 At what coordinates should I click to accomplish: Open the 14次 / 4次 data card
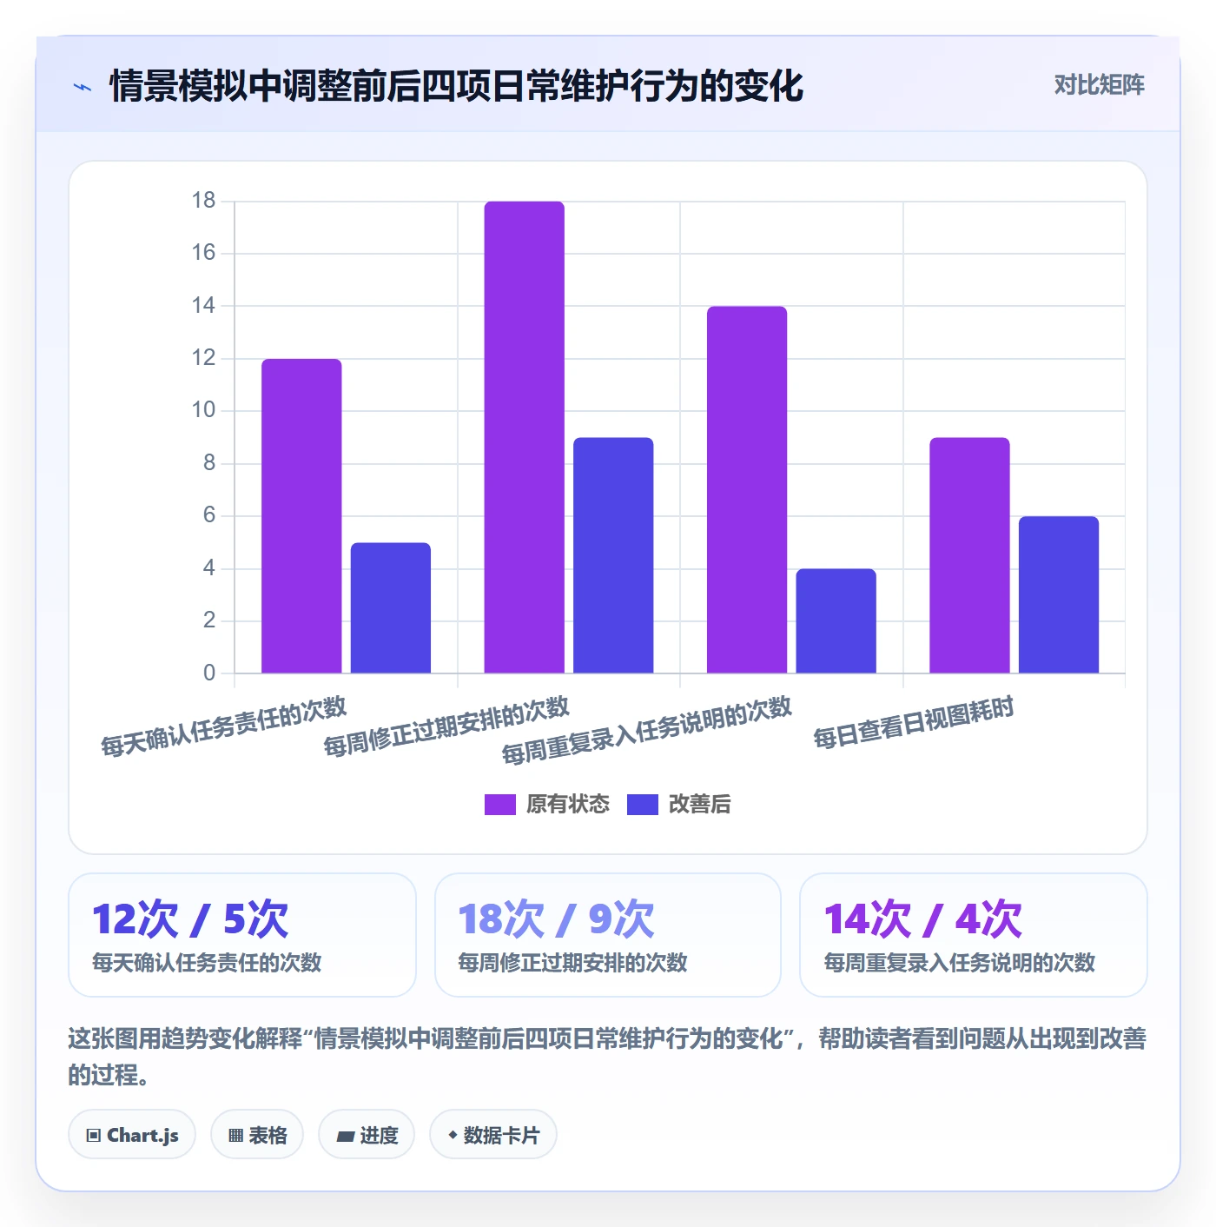pyautogui.click(x=974, y=935)
